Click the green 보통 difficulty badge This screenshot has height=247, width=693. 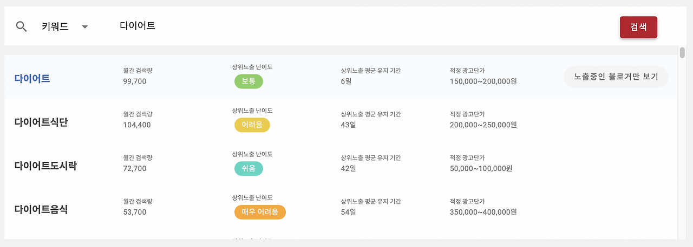point(249,81)
